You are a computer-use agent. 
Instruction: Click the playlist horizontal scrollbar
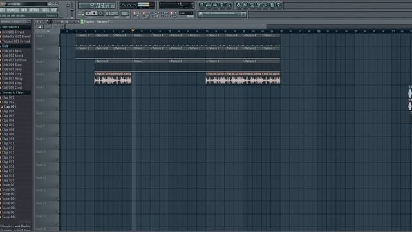(x=166, y=26)
